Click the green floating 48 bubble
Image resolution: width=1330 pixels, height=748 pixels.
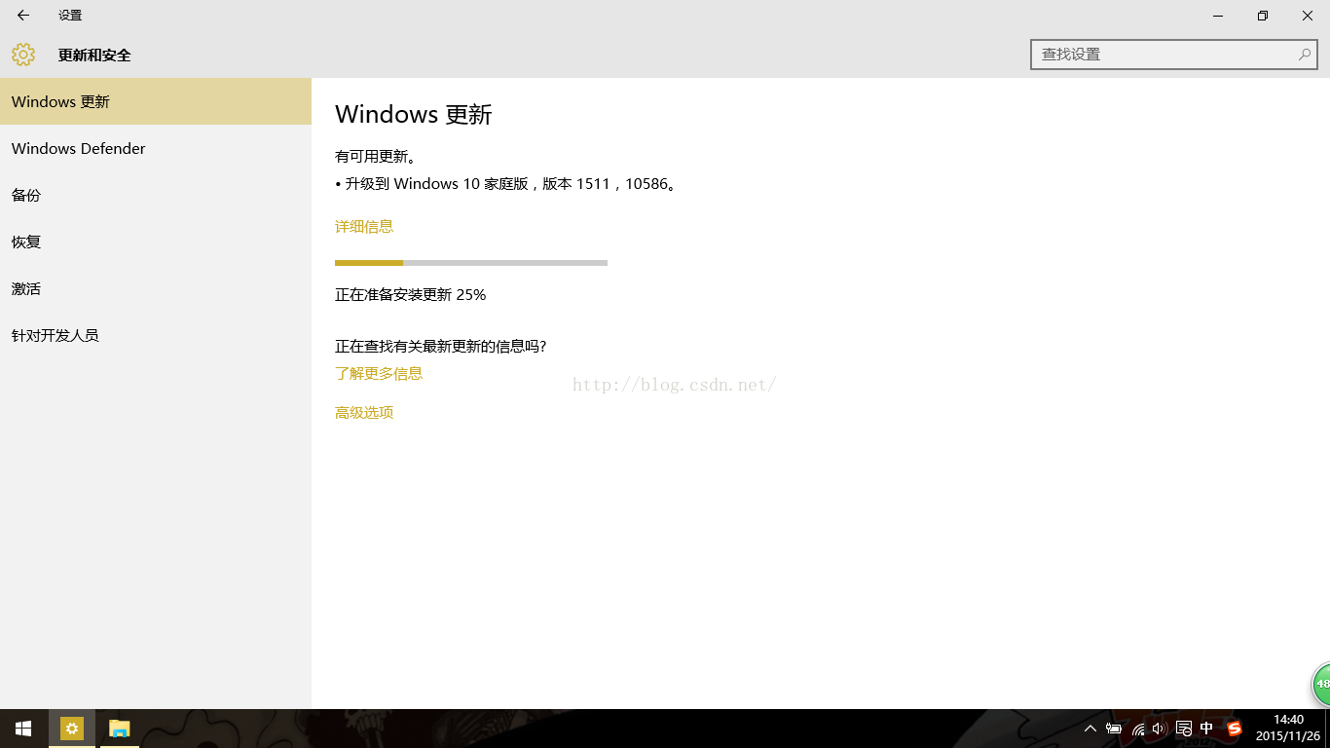pyautogui.click(x=1321, y=684)
